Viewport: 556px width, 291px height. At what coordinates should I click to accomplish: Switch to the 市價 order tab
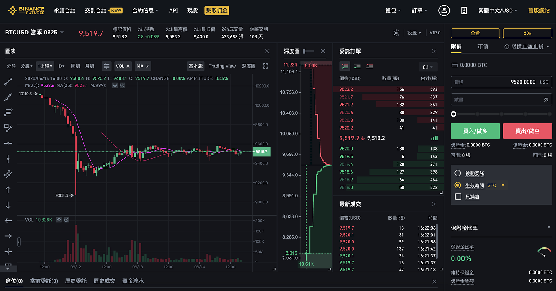point(483,47)
